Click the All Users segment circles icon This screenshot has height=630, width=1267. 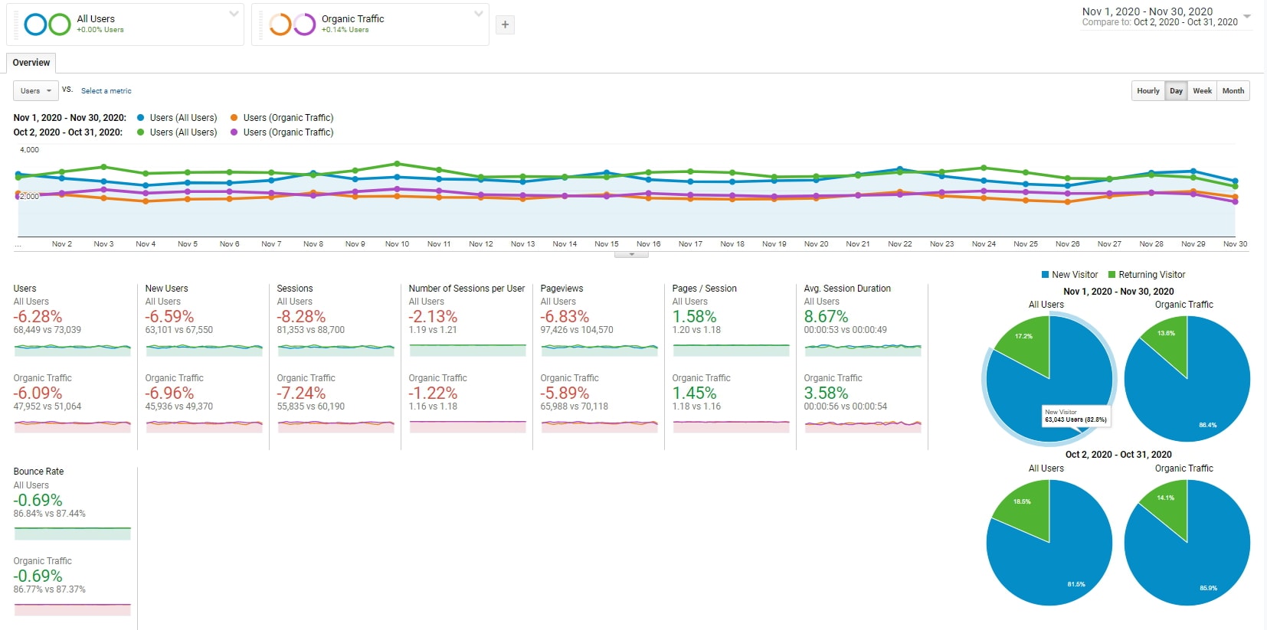[47, 24]
